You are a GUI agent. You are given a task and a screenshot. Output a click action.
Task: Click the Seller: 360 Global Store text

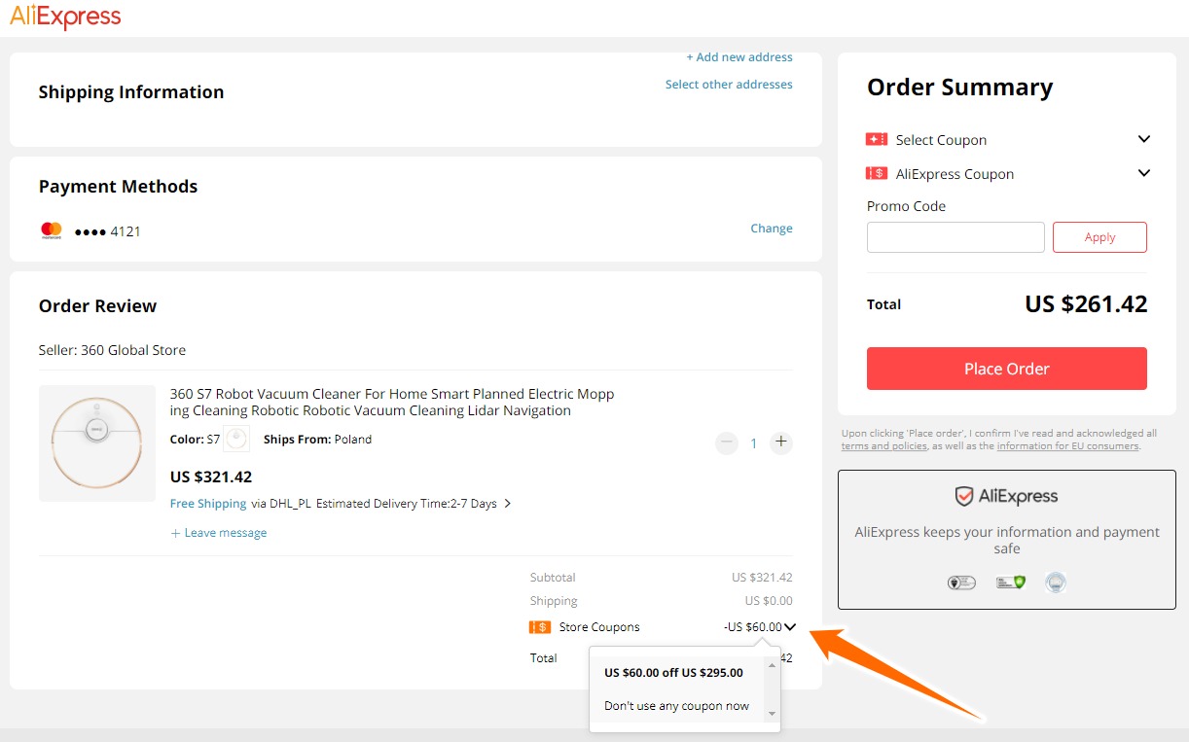click(x=112, y=350)
